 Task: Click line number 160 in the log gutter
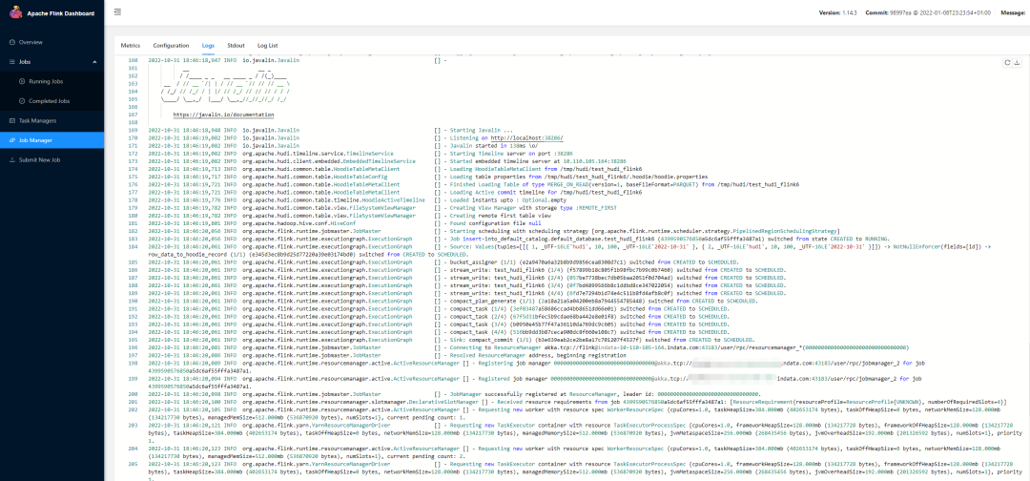[132, 60]
